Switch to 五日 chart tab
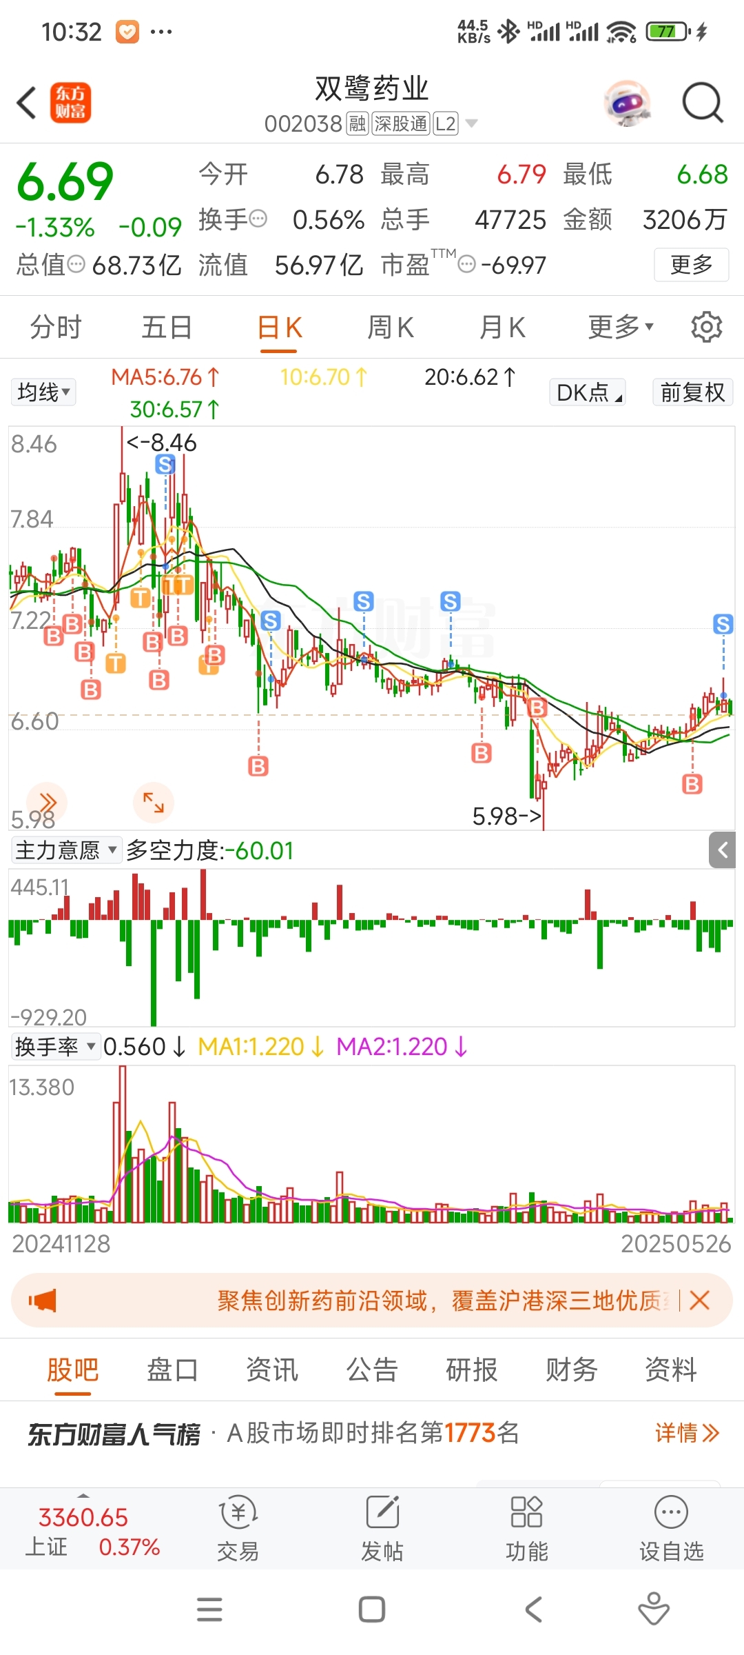This screenshot has height=1655, width=744. click(167, 327)
